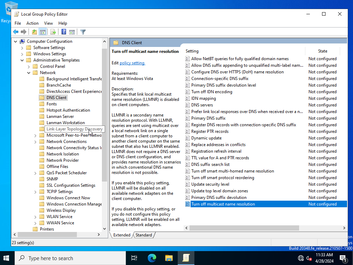The image size is (353, 265).
Task: Expand the Microsoft Peer-to-Peer Networking node
Action: (35, 135)
